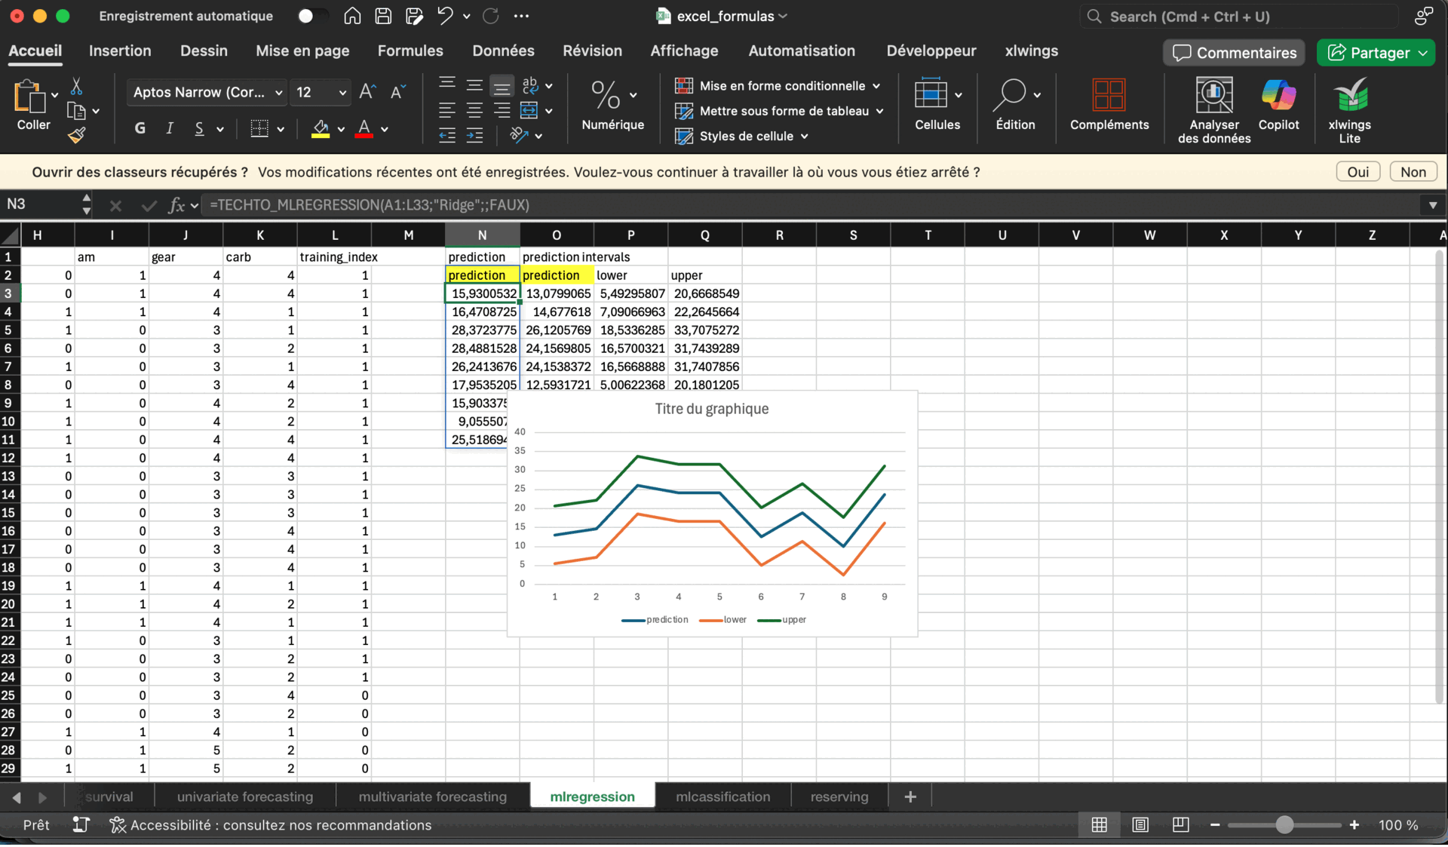Image resolution: width=1448 pixels, height=847 pixels.
Task: Click Oui in the recovery banner
Action: click(x=1357, y=172)
